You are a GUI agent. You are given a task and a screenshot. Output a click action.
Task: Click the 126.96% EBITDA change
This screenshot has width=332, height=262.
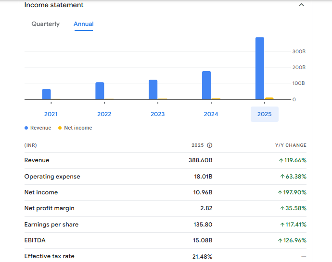click(x=292, y=240)
